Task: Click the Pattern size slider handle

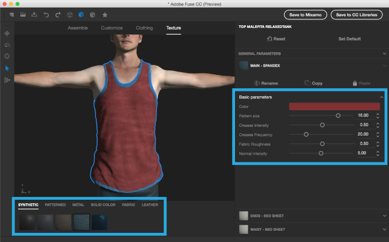Action: coord(338,116)
